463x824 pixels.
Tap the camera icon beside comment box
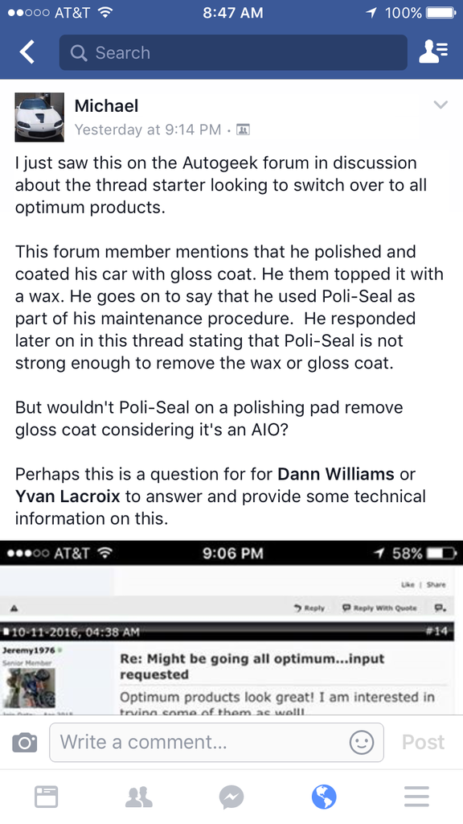[x=25, y=742]
